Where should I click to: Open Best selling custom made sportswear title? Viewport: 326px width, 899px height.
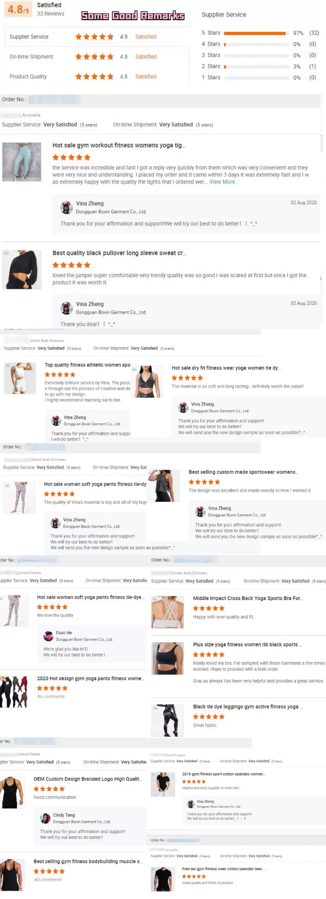[x=243, y=472]
